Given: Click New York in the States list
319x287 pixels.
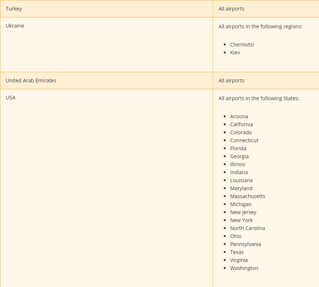Looking at the screenshot, I should click(241, 220).
